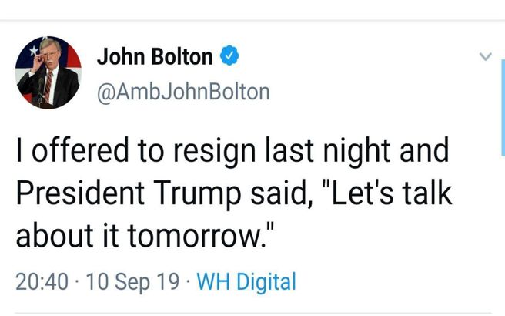Click the blue scrollbar at right edge
Viewport: 505px width, 316px height.
(503, 108)
